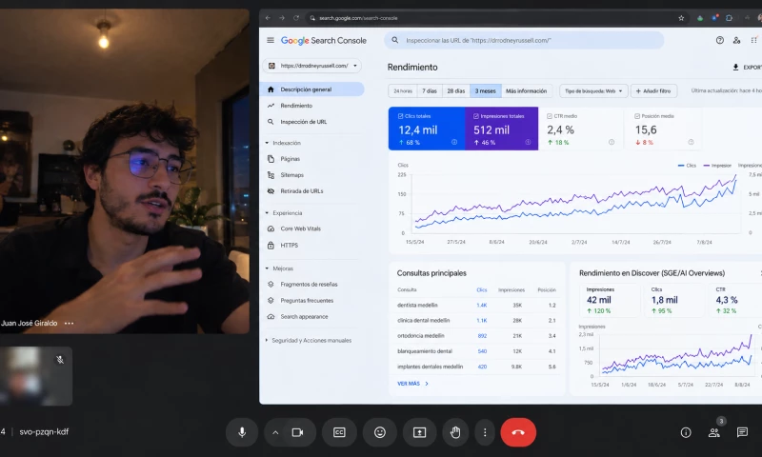Open options dots next to Juan José Giraldo

tap(69, 323)
